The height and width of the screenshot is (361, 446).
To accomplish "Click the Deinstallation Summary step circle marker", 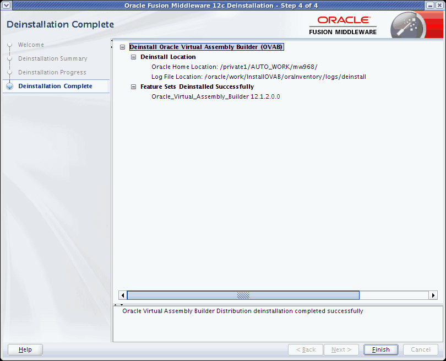I will 10,58.
